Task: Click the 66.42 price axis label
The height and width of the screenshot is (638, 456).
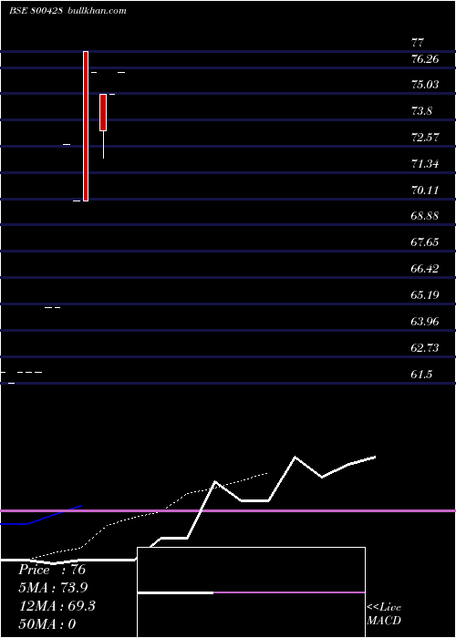Action: click(425, 269)
